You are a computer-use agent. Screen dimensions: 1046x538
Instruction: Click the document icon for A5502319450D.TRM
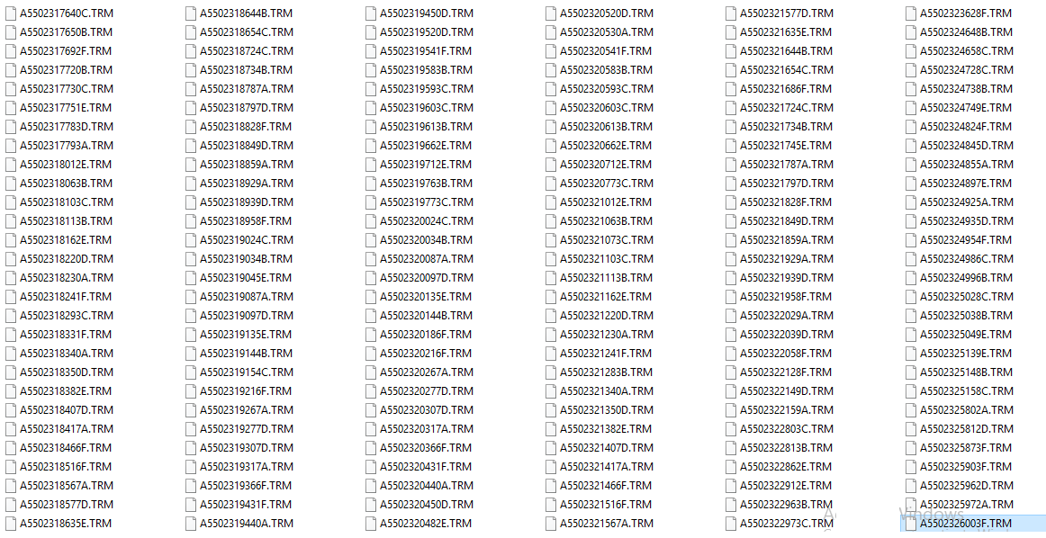[371, 13]
